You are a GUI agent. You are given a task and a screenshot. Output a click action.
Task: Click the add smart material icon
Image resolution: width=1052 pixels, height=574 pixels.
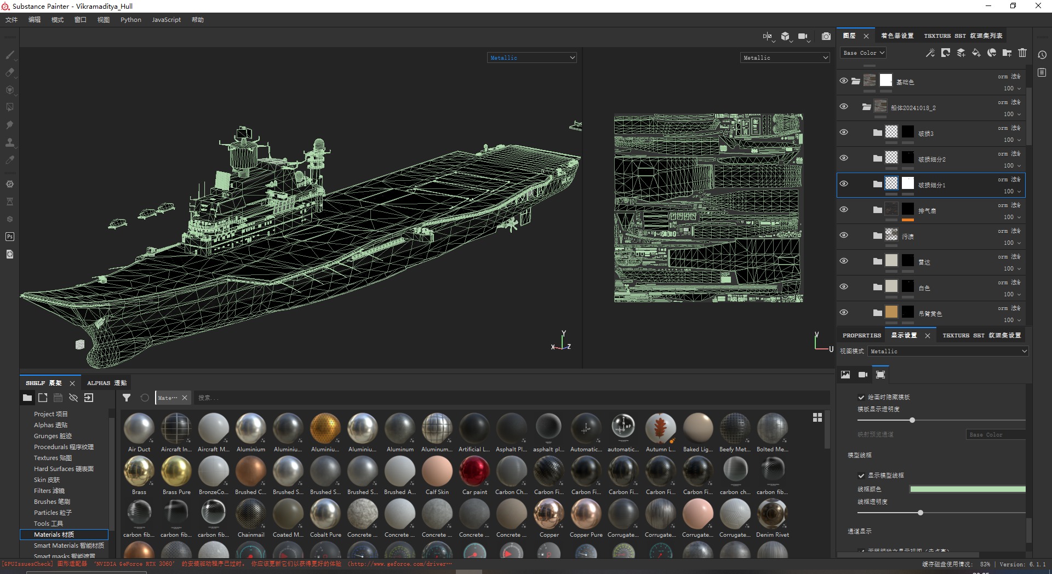(x=992, y=53)
